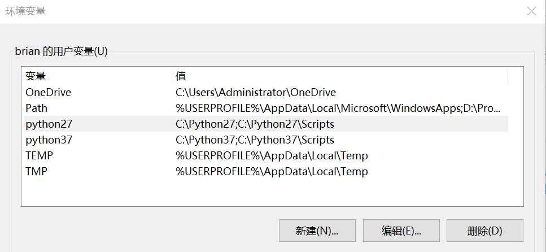
Task: Select the TEMP variable name
Action: (40, 155)
